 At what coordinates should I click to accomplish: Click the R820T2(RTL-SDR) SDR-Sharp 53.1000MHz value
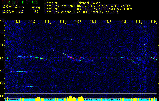pyautogui.click(x=104, y=9)
